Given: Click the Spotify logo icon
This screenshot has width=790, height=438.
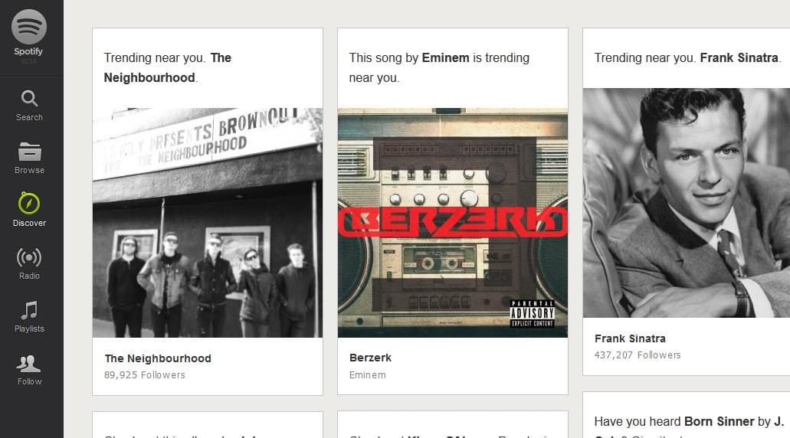Looking at the screenshot, I should 29,27.
